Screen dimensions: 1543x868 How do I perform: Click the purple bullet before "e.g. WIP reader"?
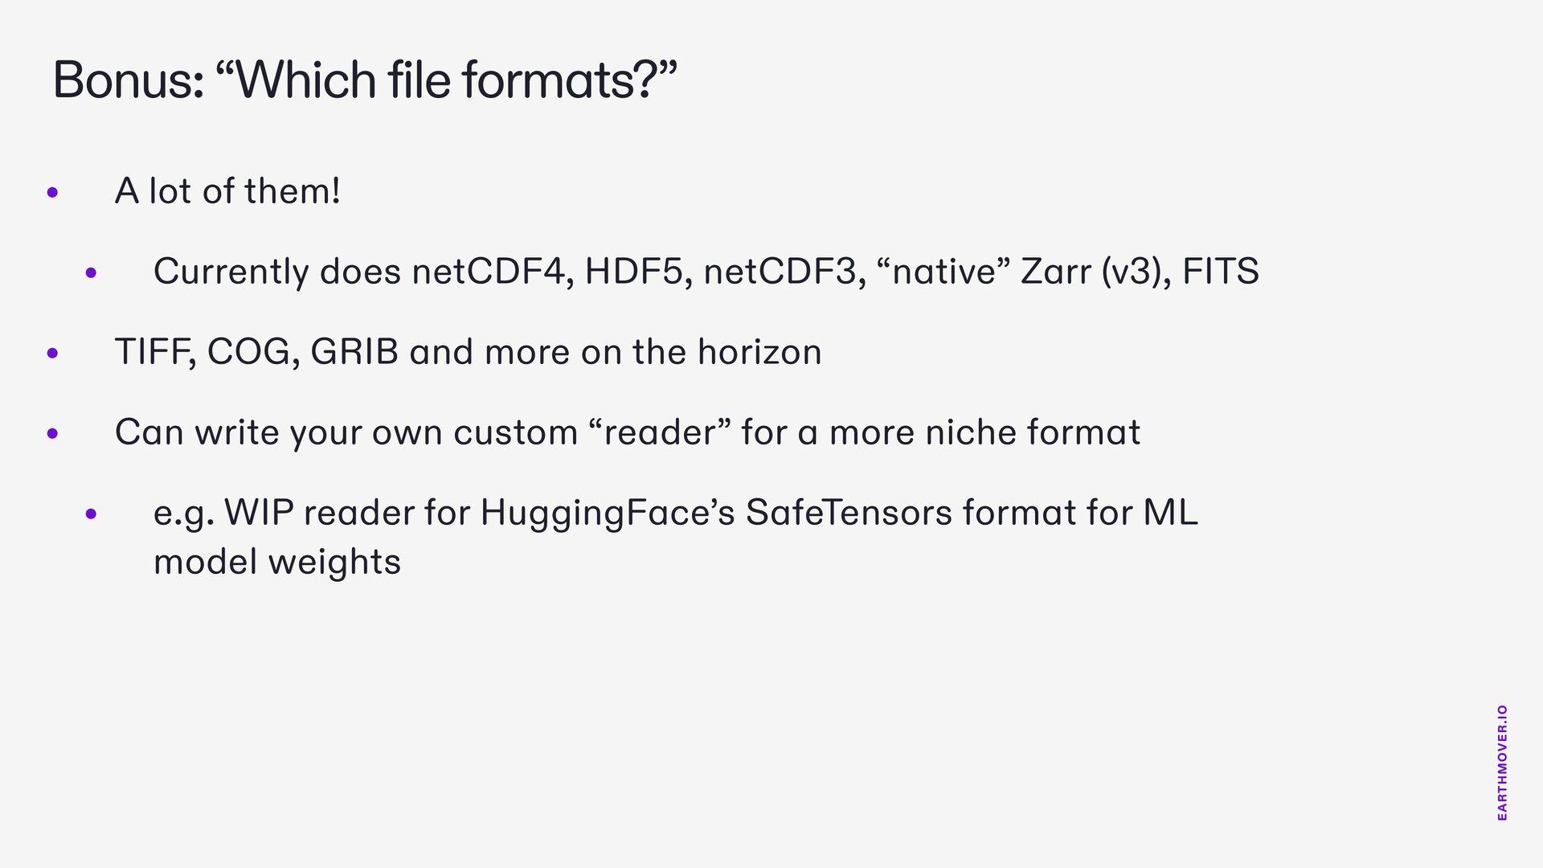click(91, 514)
